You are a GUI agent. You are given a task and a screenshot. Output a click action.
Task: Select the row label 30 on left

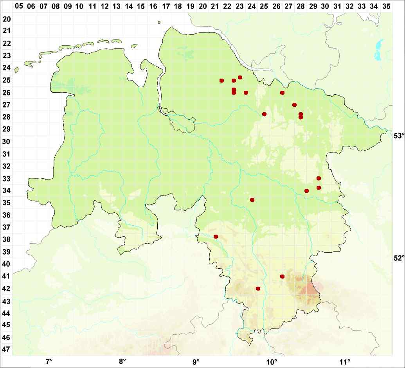pos(7,142)
